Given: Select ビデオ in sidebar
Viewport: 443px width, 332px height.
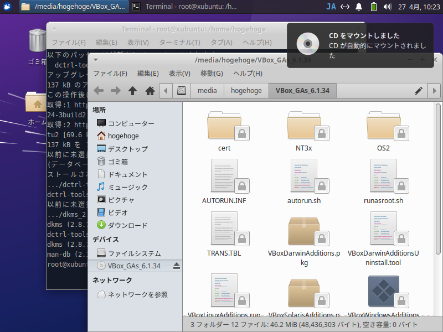Looking at the screenshot, I should coord(135,212).
